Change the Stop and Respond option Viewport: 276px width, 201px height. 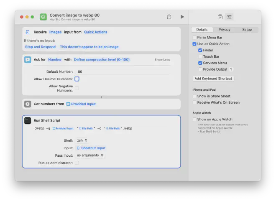click(x=40, y=47)
